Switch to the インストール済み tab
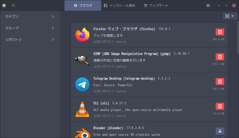239x138 pixels. point(120,5)
